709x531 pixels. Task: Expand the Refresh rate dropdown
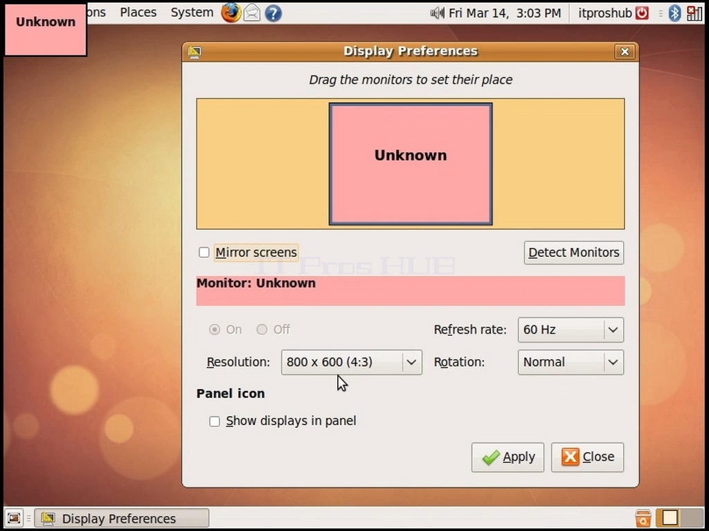(x=571, y=330)
